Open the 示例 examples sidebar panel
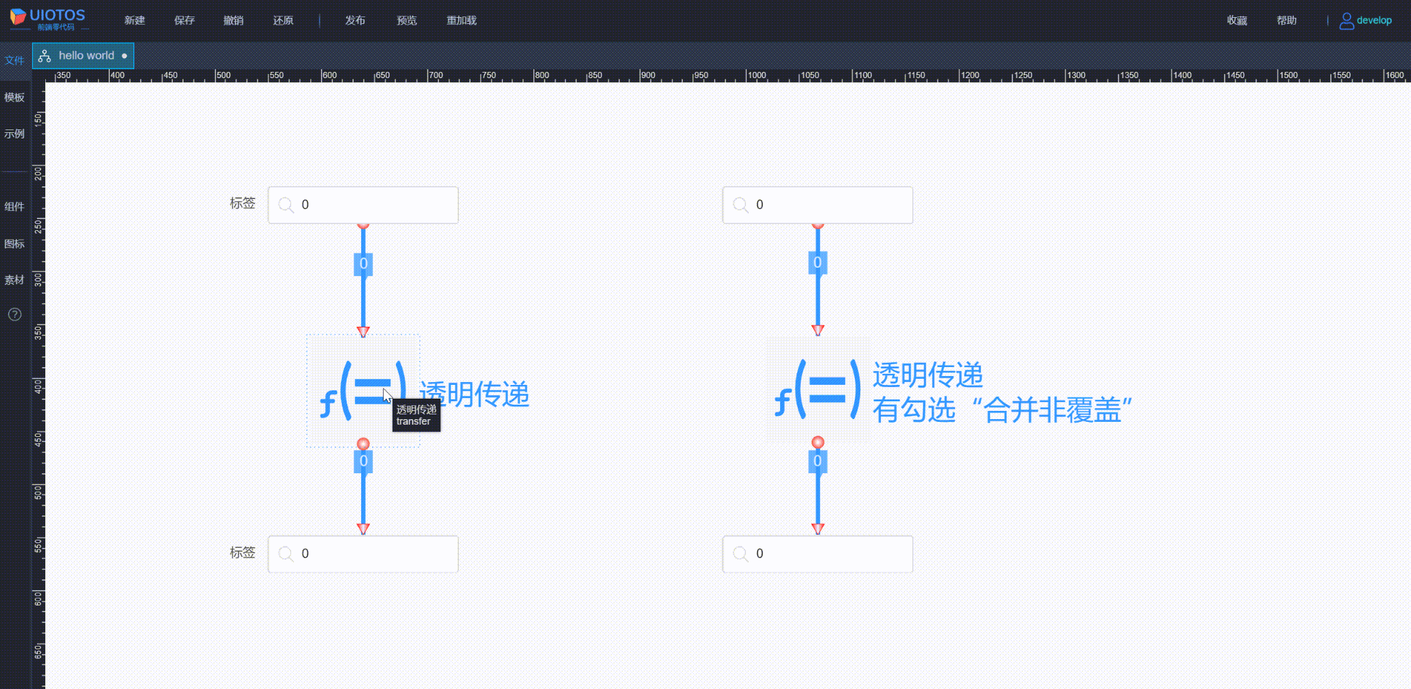 14,134
